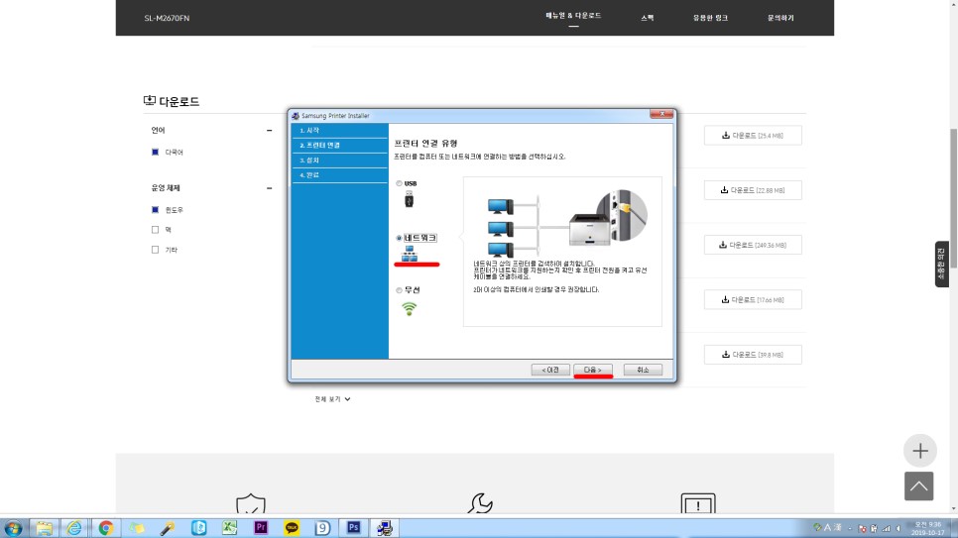Switch to Chrome in the taskbar
The image size is (958, 538).
(106, 528)
